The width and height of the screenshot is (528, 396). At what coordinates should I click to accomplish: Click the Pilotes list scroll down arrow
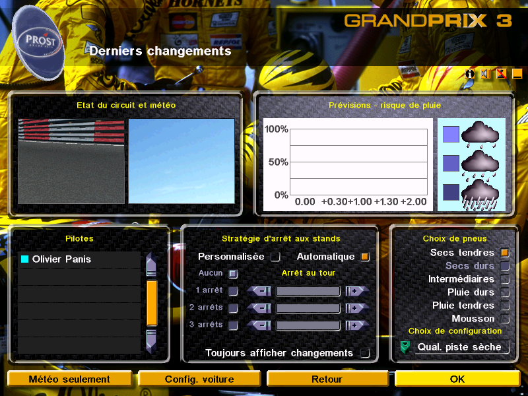(x=151, y=342)
